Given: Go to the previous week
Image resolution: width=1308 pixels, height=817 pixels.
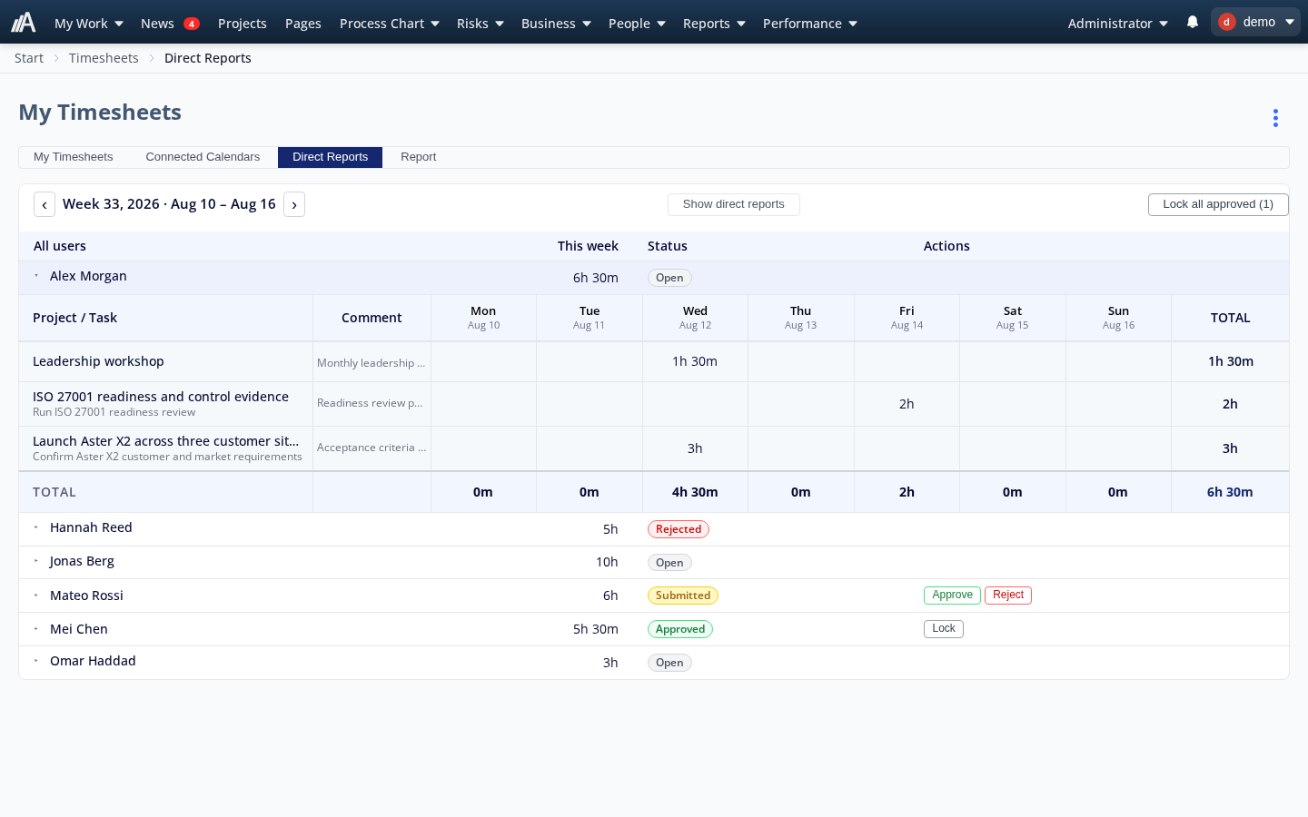Looking at the screenshot, I should point(45,204).
